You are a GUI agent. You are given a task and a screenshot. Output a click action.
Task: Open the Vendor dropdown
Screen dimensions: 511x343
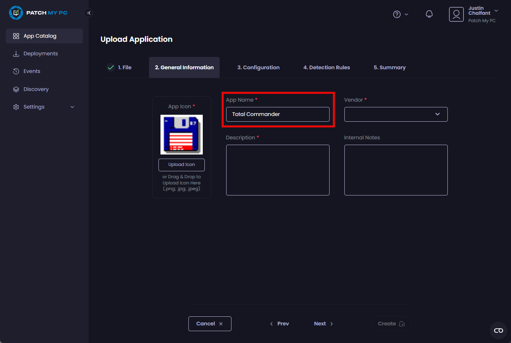396,114
